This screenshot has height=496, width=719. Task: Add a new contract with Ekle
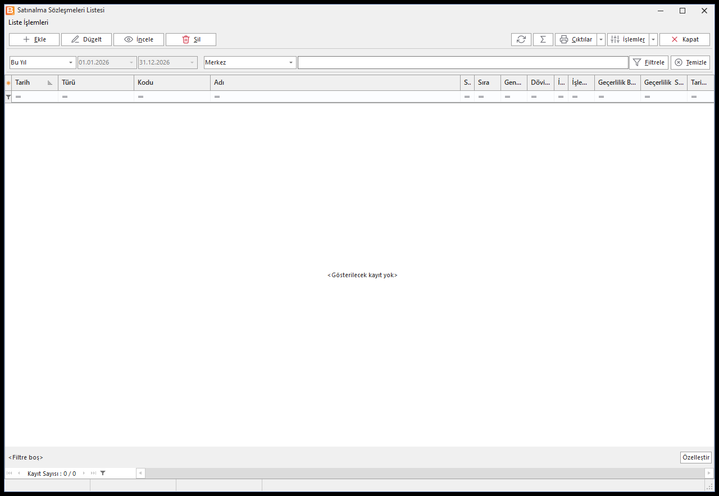(34, 39)
